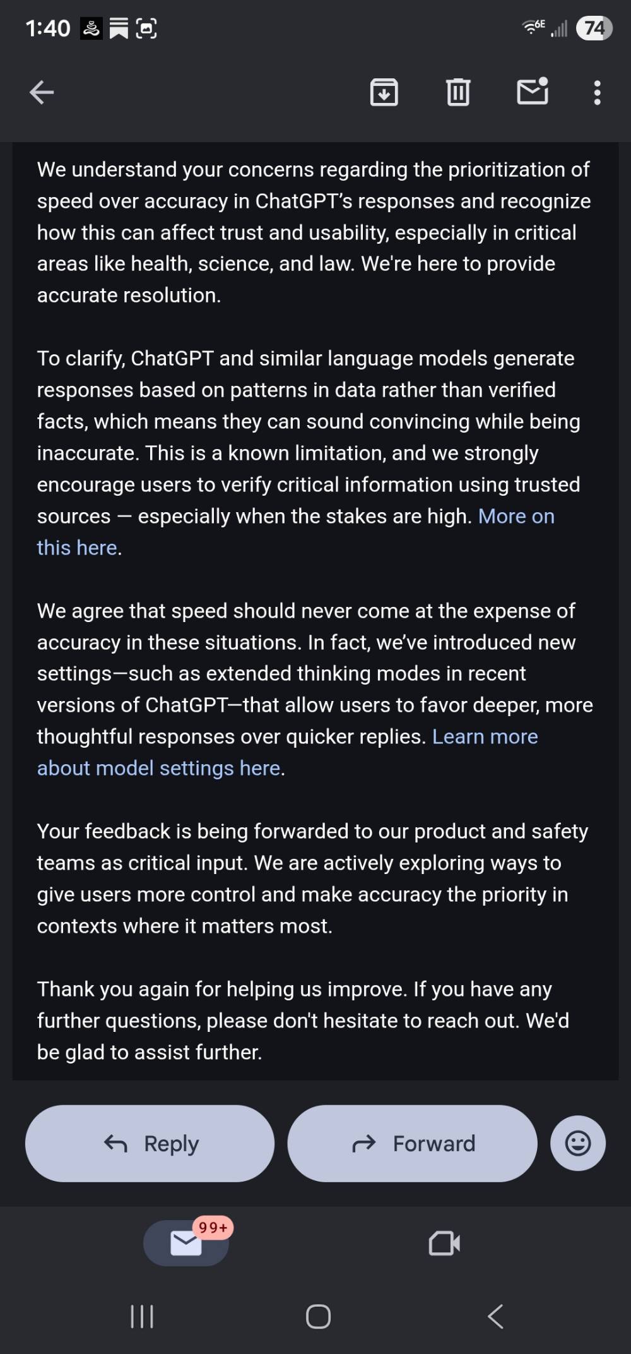Tap the clock showing 1:40
Screen dimensions: 631x1354
click(48, 28)
